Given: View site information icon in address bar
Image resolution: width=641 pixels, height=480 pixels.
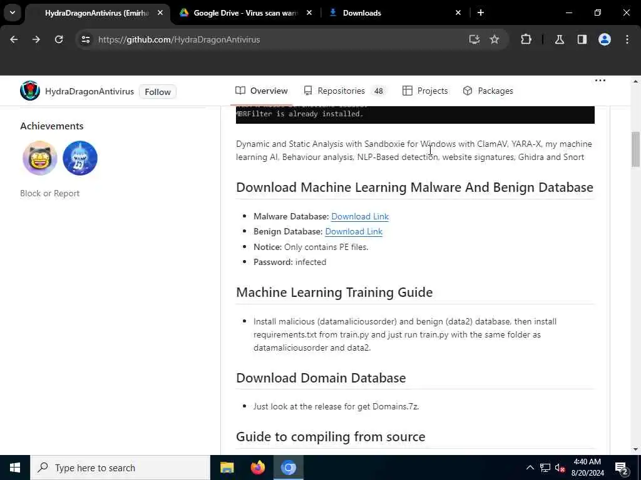Looking at the screenshot, I should (85, 39).
